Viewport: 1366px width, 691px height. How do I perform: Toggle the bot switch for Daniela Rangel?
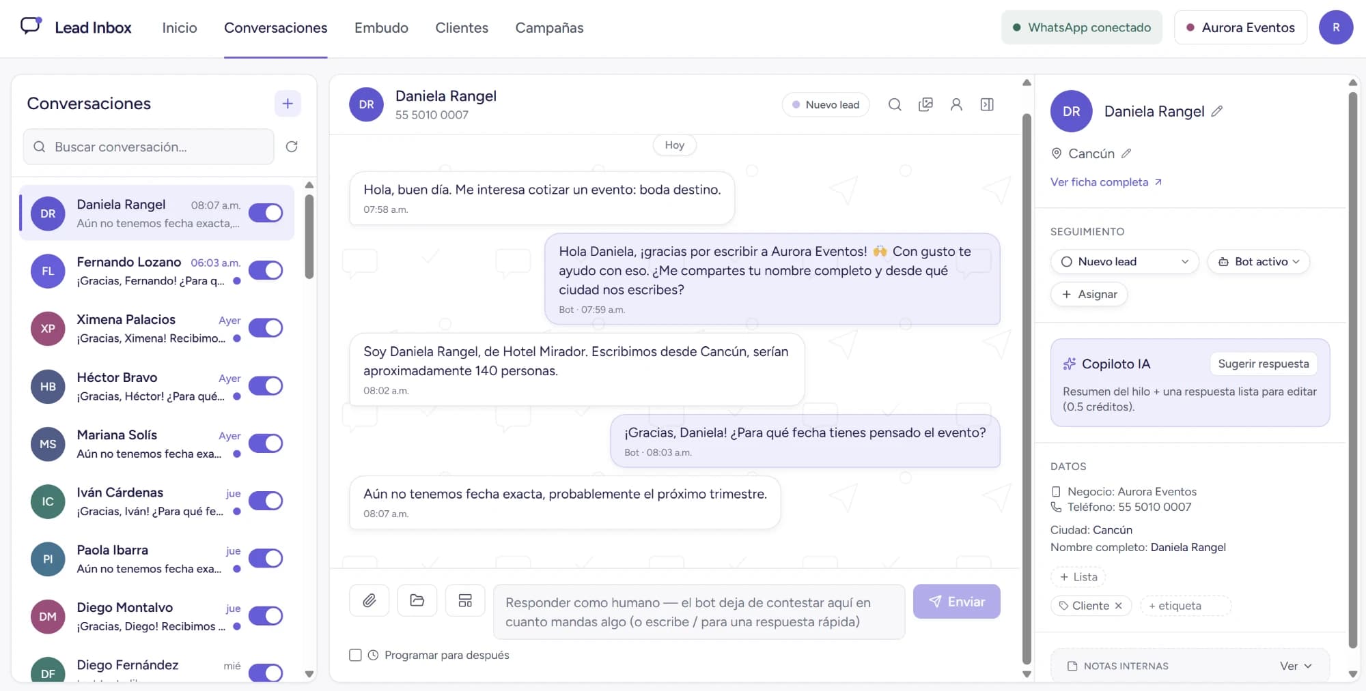point(266,213)
